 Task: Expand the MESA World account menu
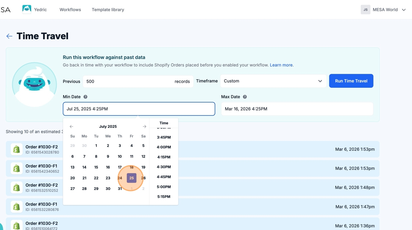404,10
